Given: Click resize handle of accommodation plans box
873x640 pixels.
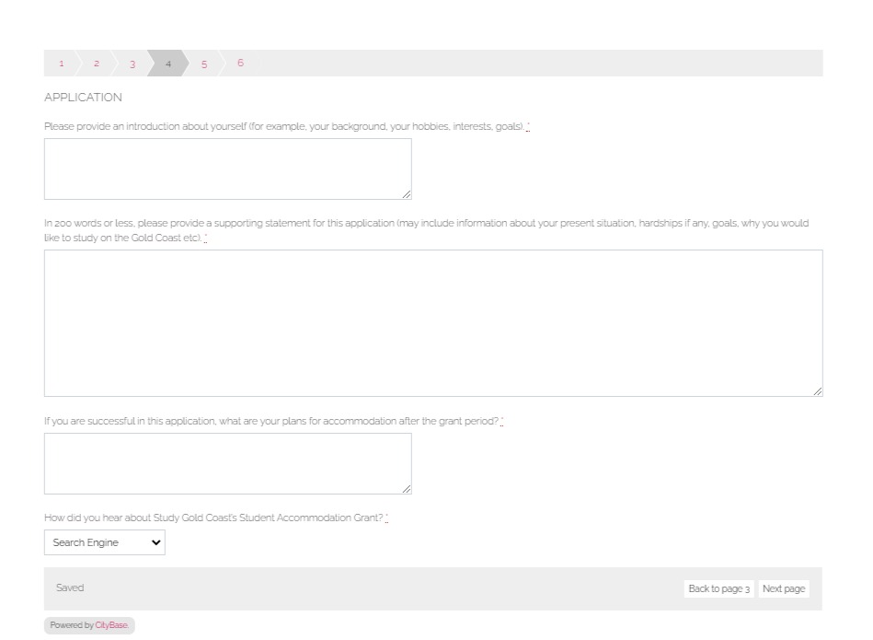Looking at the screenshot, I should coord(407,489).
